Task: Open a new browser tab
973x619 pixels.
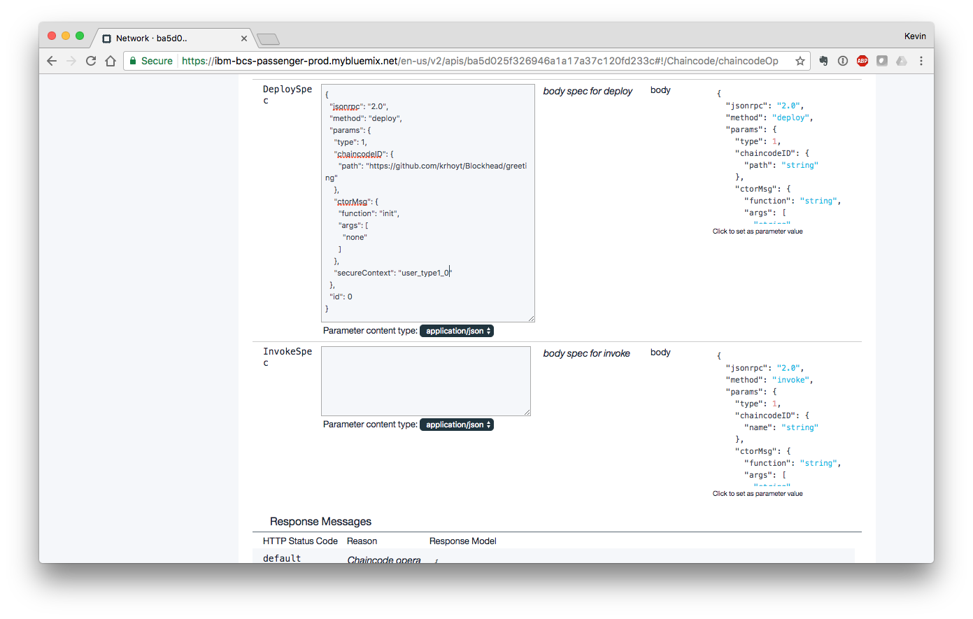Action: pyautogui.click(x=268, y=38)
